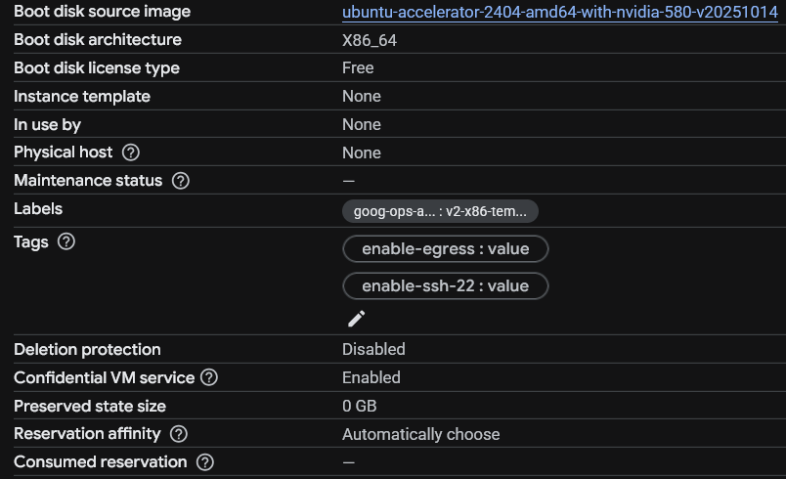786x479 pixels.
Task: Click the Boot disk source image label
Action: (103, 12)
